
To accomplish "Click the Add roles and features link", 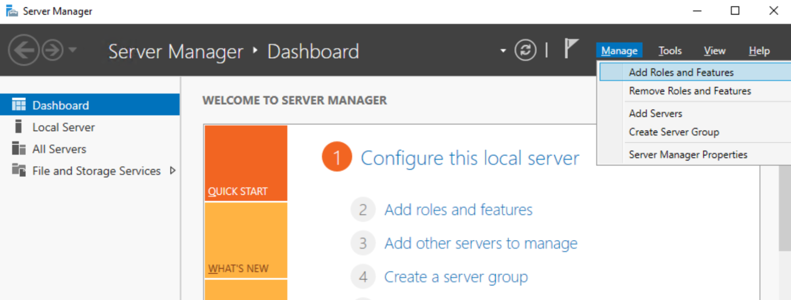I will [458, 209].
